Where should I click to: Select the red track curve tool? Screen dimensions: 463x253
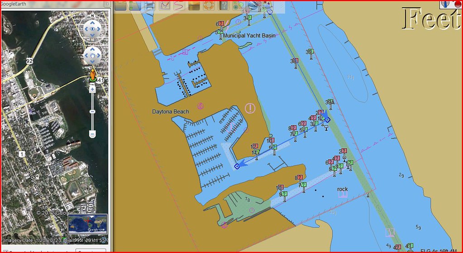pos(179,6)
